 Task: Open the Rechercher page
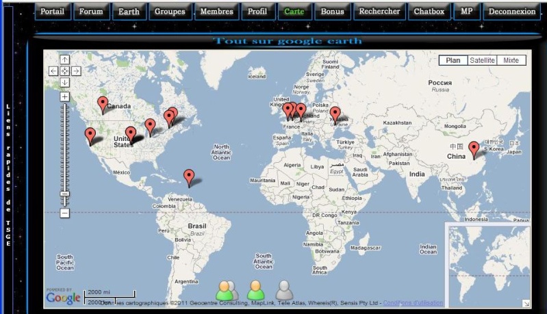[x=379, y=12]
